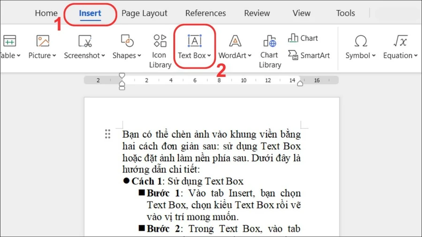This screenshot has height=237, width=422.
Task: Open the Tools tab
Action: (x=345, y=13)
